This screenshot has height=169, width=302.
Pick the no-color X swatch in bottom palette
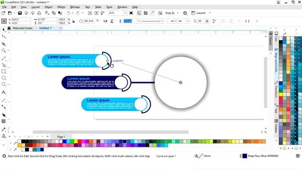[19, 141]
